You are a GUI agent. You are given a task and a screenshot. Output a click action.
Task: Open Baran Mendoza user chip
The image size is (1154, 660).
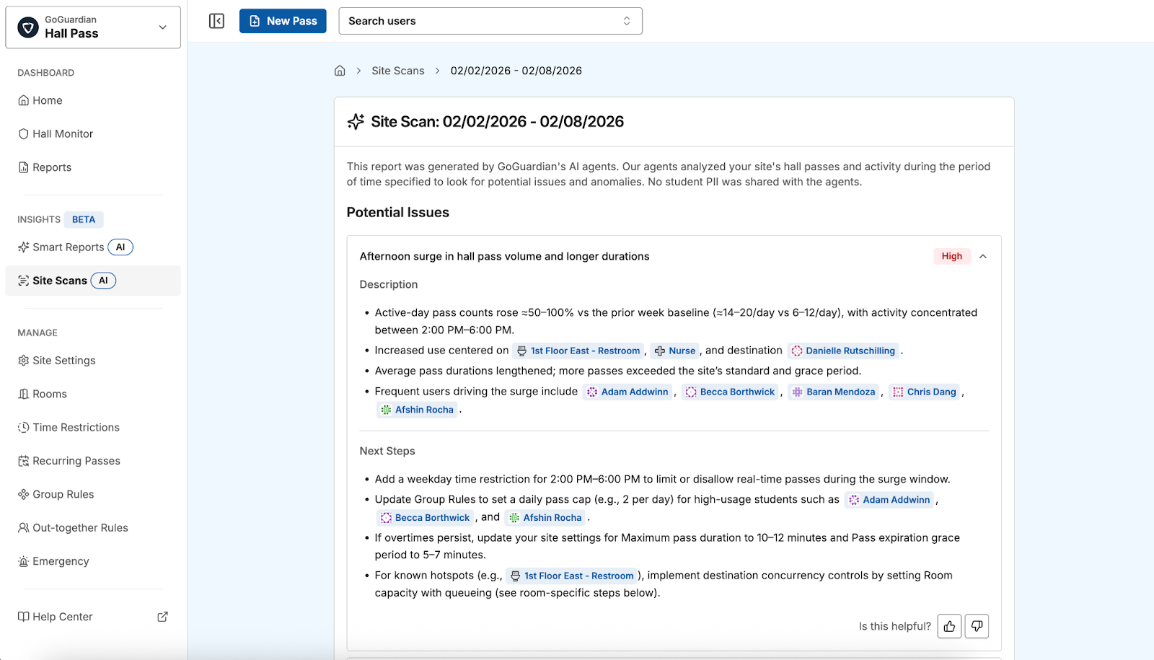(834, 392)
